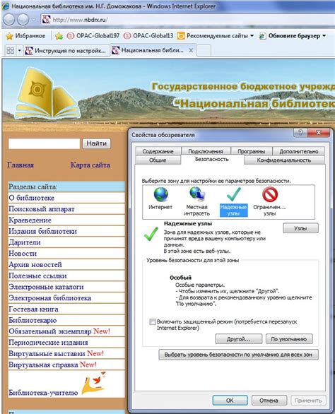Open the Библиотекарю link
This screenshot has height=414, width=335.
tap(33, 320)
